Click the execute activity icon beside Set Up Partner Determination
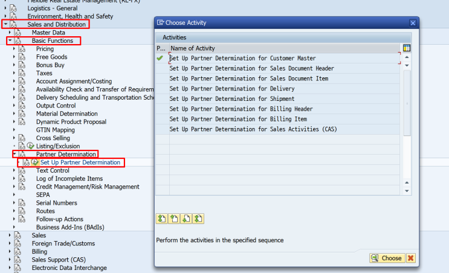The height and width of the screenshot is (273, 449). [34, 162]
